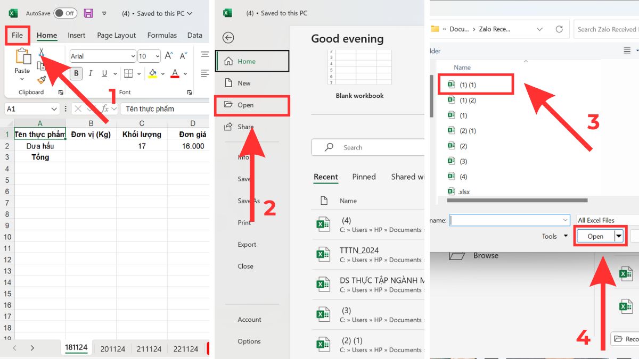The image size is (639, 359).
Task: Switch to the Insert ribbon tab
Action: coord(77,35)
